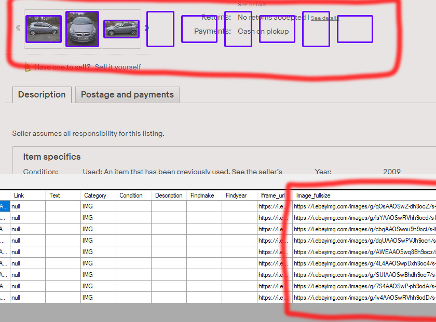This screenshot has height=322, width=436.
Task: Open the Postage and payments tab
Action: point(127,95)
